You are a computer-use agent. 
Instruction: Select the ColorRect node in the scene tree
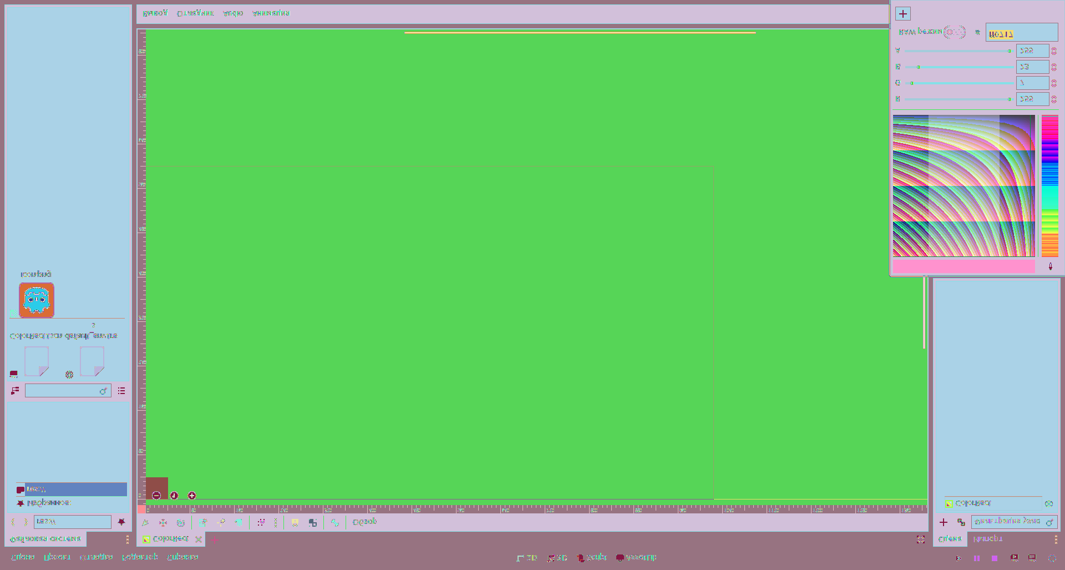pyautogui.click(x=993, y=503)
